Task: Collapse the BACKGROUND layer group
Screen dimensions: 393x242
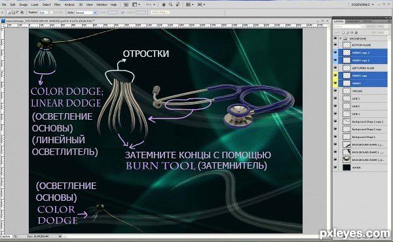Action: [x=341, y=39]
